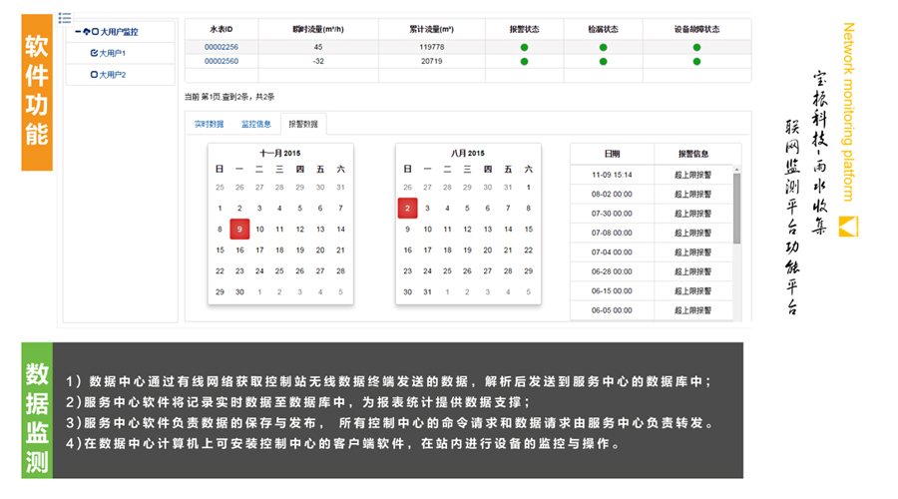Viewport: 898px width, 499px height.
Task: Check the 大用户2 checkbox
Action: 94,75
